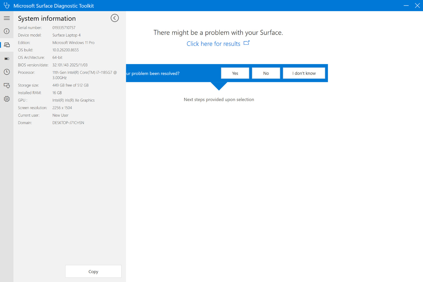Open the 'Click here for results' link

click(213, 44)
